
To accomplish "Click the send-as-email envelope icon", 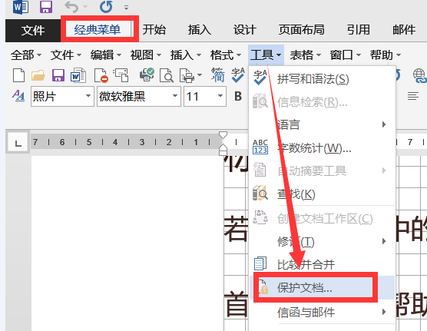I will coord(121,75).
